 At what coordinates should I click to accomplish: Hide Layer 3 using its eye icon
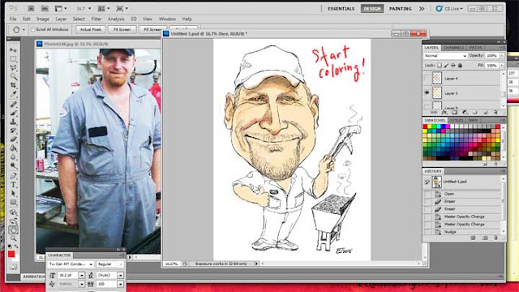pos(427,93)
